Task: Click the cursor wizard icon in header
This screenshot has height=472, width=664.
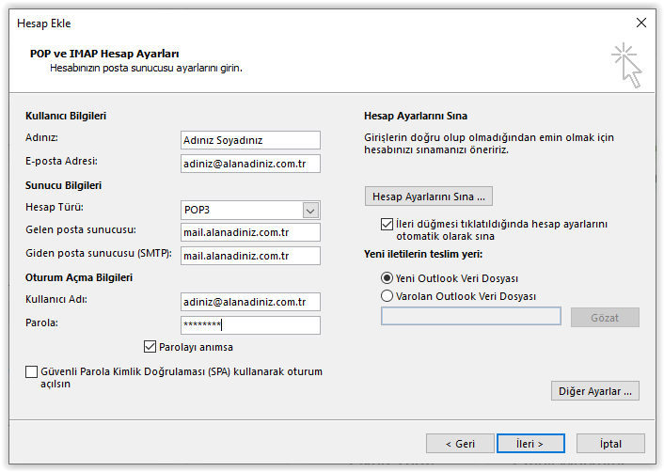Action: (627, 65)
